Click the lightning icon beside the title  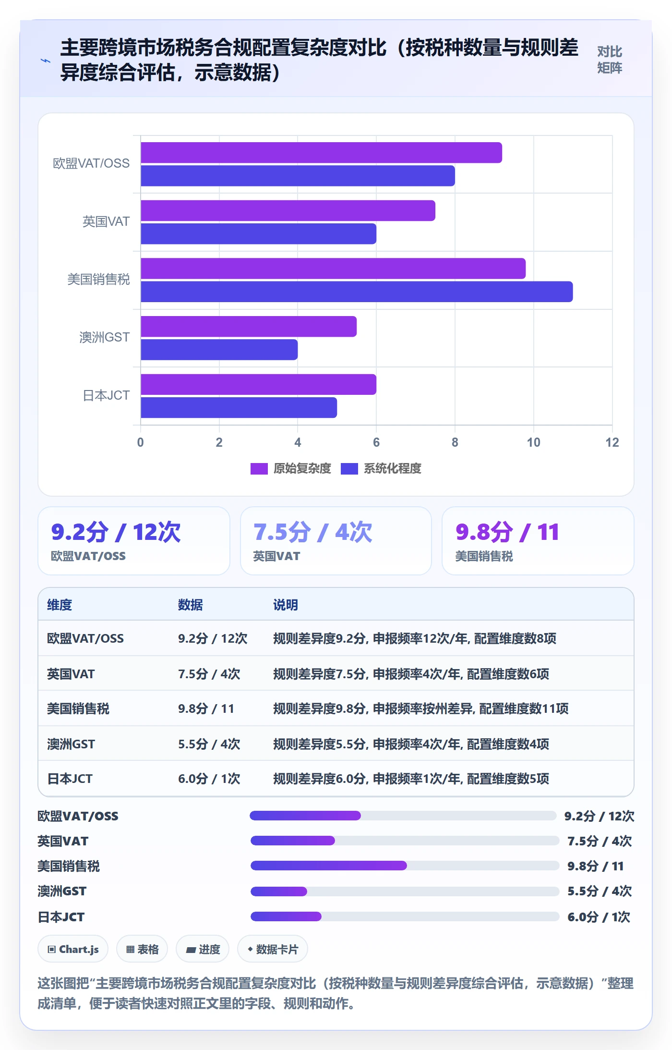(x=46, y=61)
